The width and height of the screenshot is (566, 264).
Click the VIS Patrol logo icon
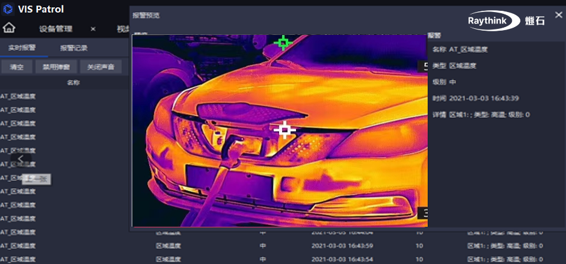click(8, 10)
